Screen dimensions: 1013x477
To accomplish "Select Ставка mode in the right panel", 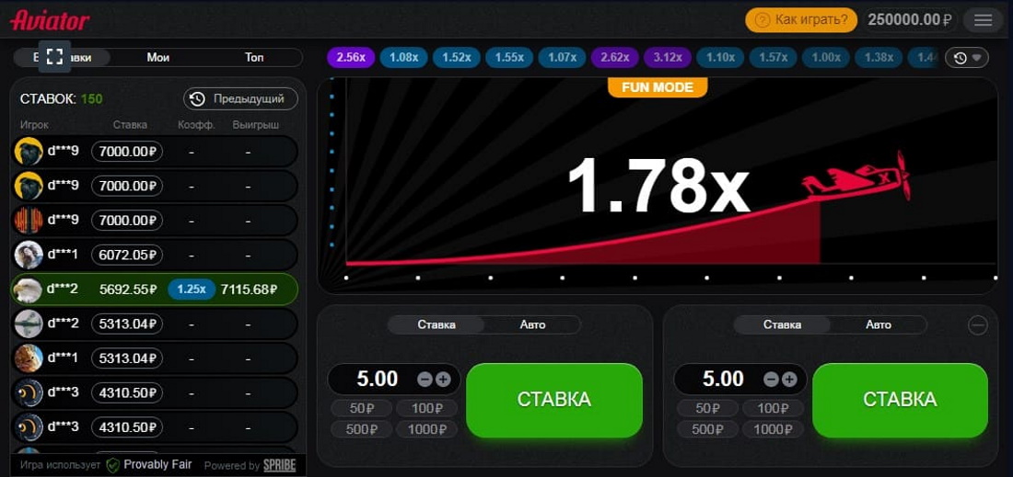I will tap(782, 324).
